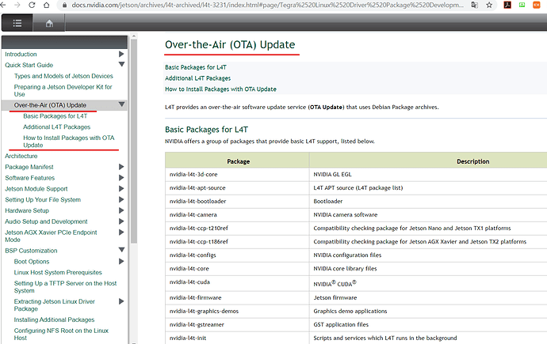Open Preparing a Jetson Developer Kit for Use
Viewport: 547px width, 344px height.
point(63,90)
